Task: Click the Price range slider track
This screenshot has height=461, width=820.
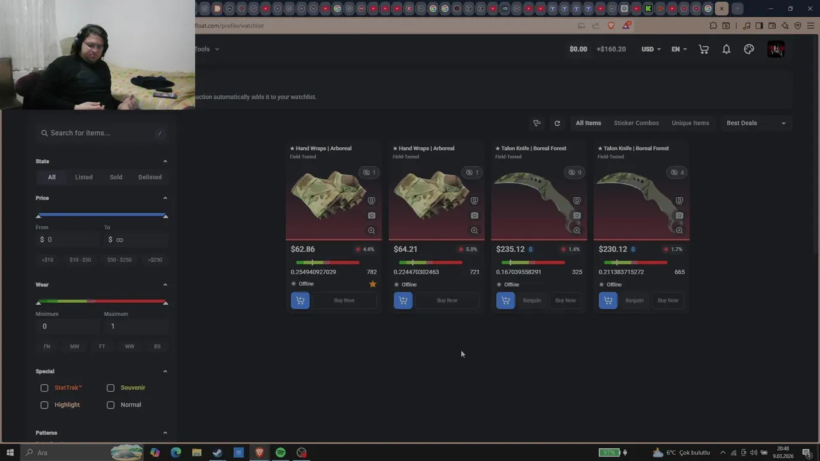Action: click(x=102, y=215)
